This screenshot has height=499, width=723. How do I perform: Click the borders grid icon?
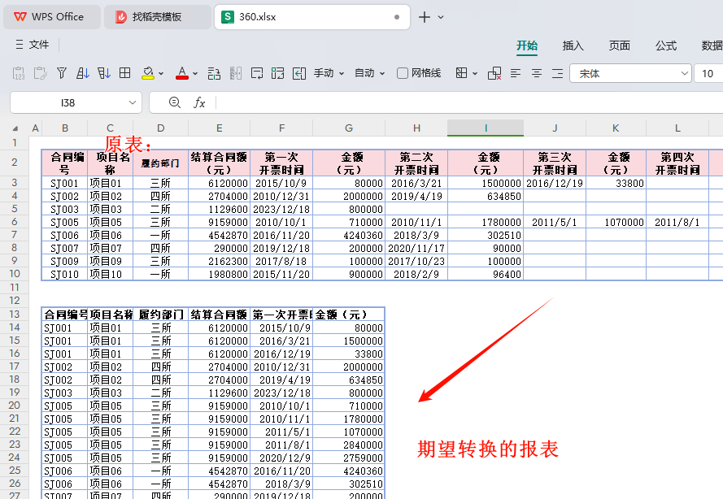461,73
